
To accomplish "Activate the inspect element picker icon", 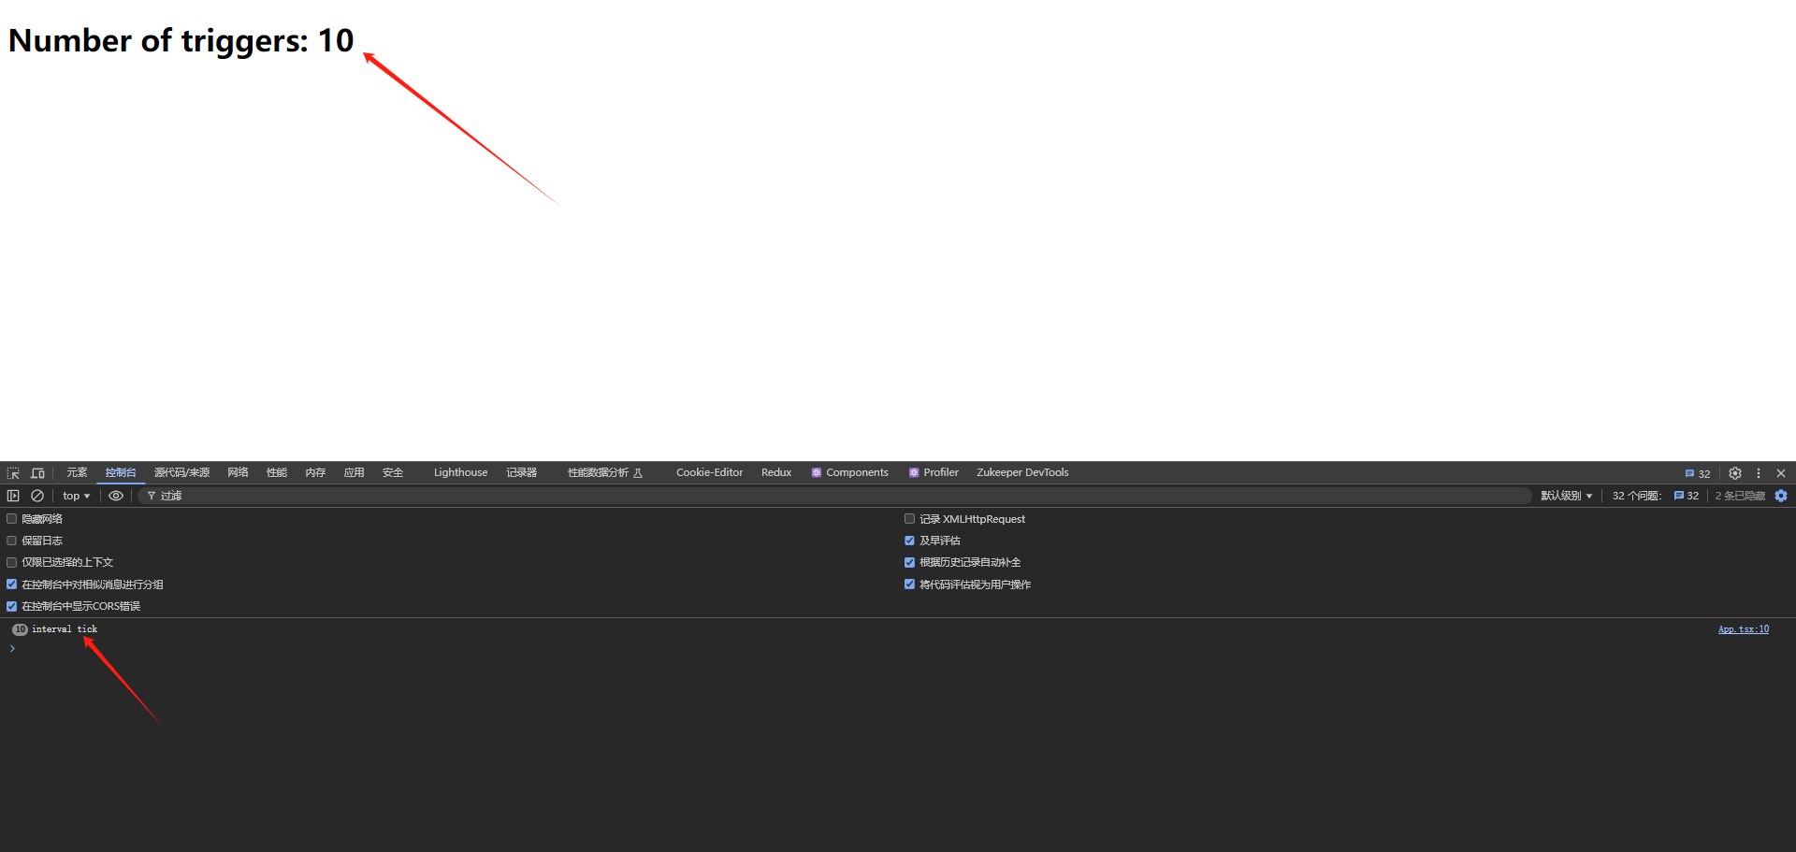I will click(x=13, y=473).
